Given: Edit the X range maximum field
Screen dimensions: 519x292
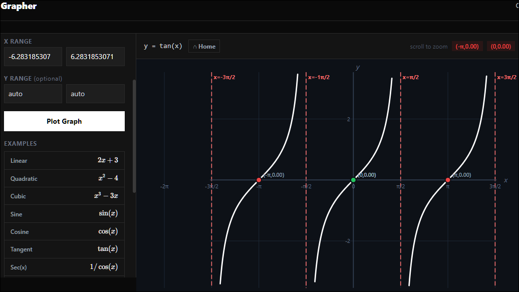Looking at the screenshot, I should pyautogui.click(x=95, y=57).
